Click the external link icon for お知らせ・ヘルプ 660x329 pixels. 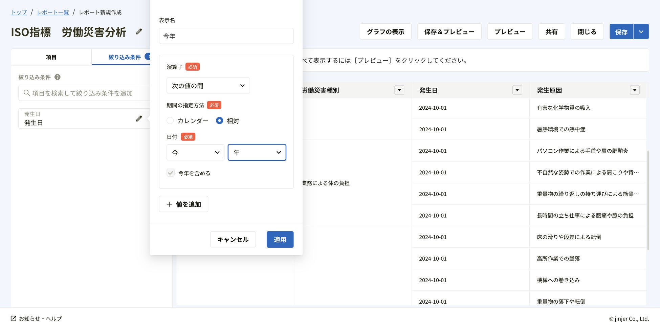point(14,319)
